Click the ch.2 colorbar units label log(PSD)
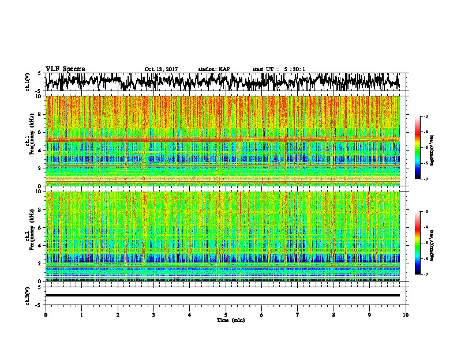457x353 pixels. (x=432, y=246)
